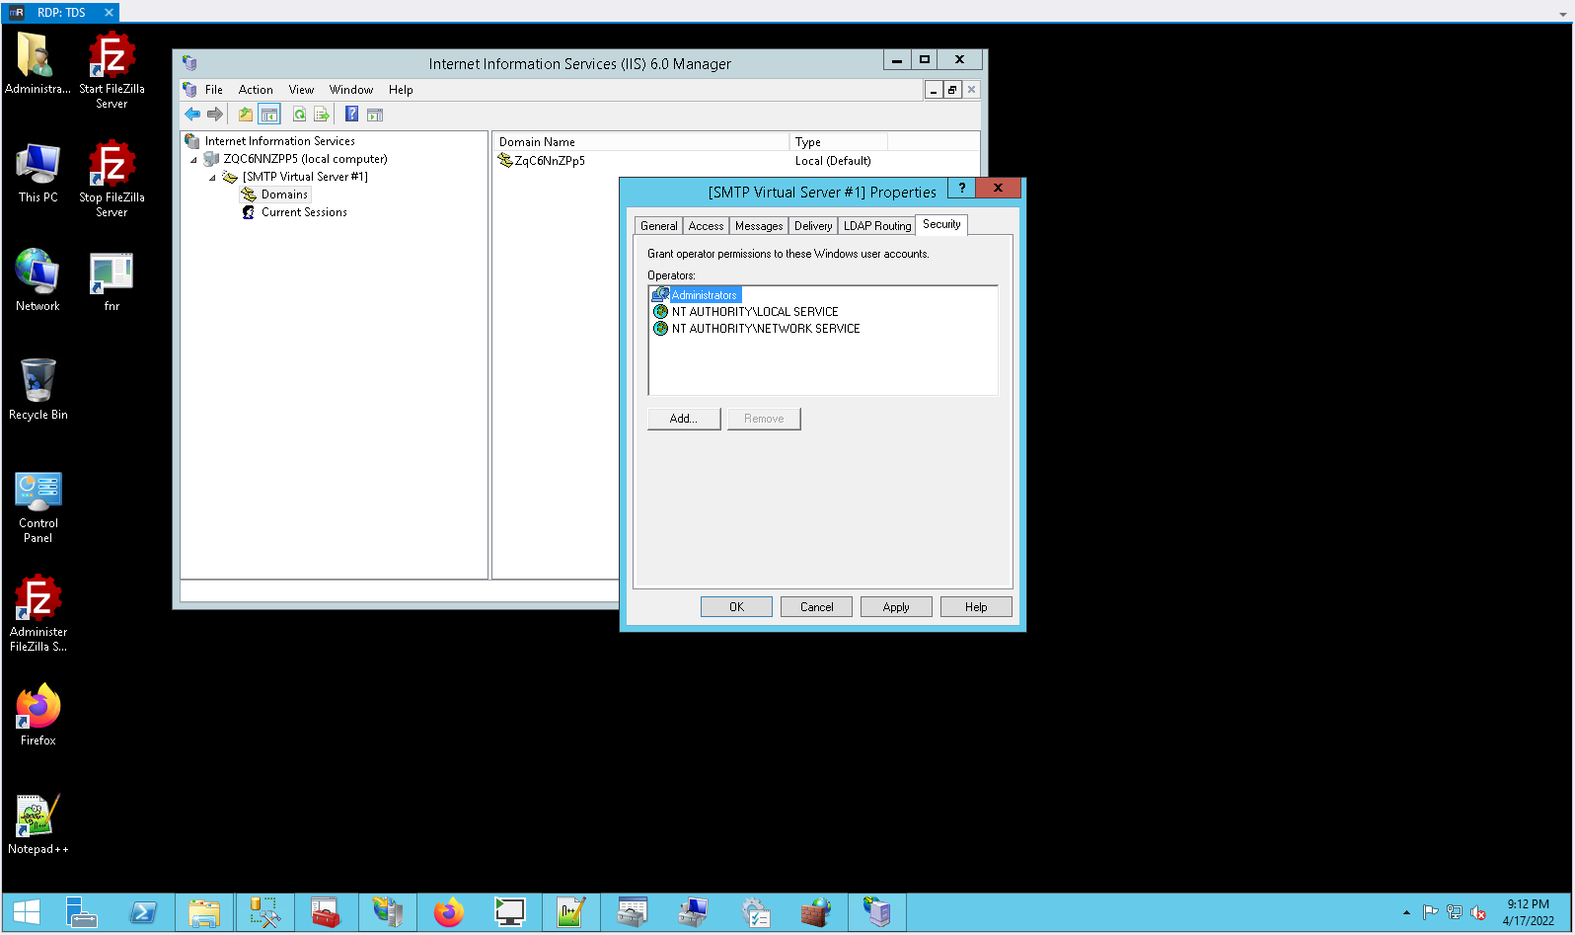The image size is (1575, 935).
Task: Click the Export List toolbar icon
Action: click(321, 115)
